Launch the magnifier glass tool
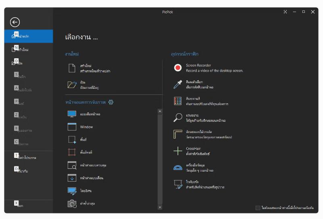 [x=178, y=118]
